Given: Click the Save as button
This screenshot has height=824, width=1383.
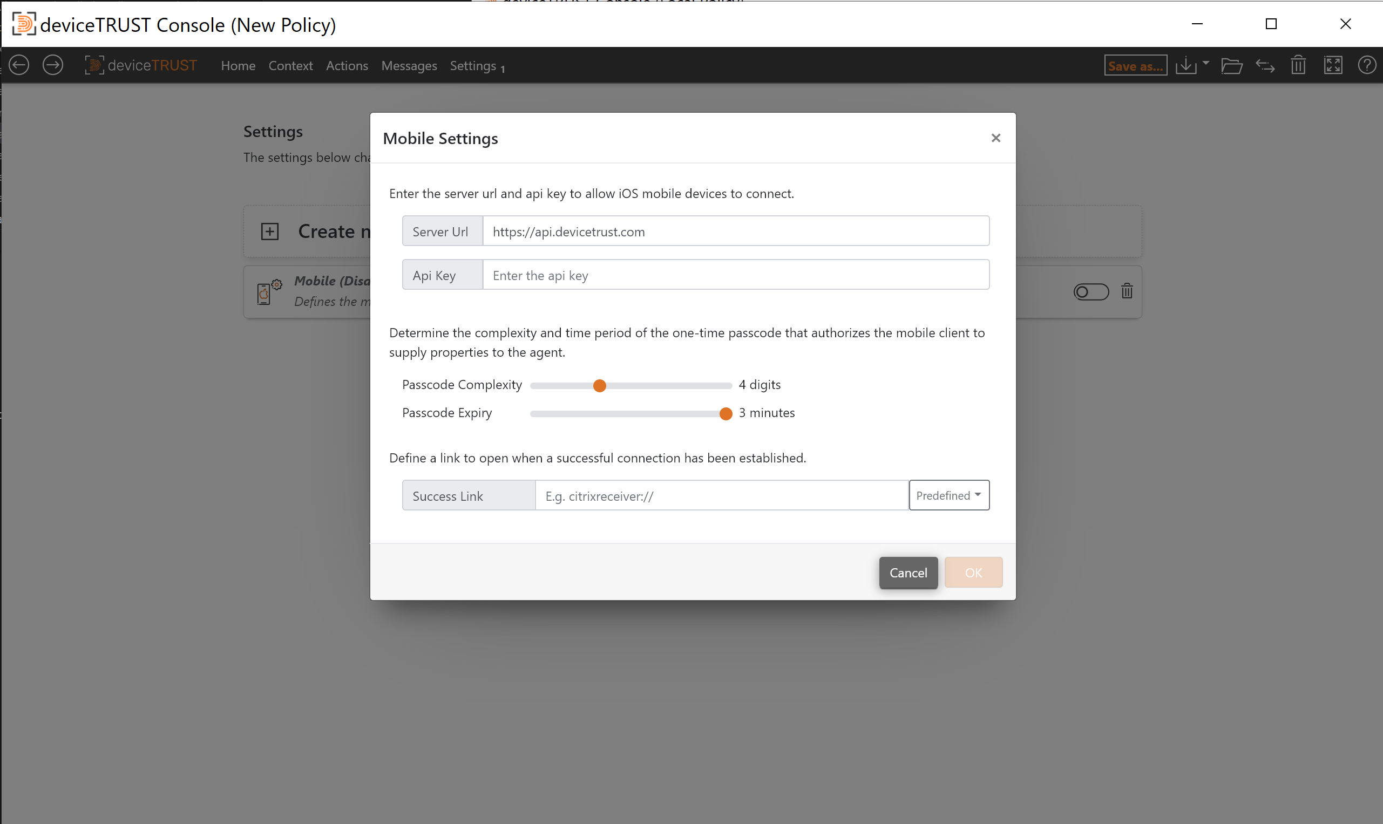Looking at the screenshot, I should pos(1135,65).
